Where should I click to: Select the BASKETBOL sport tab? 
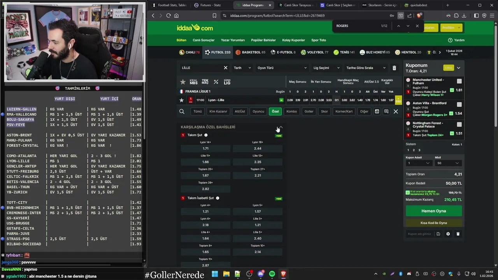[x=251, y=52]
